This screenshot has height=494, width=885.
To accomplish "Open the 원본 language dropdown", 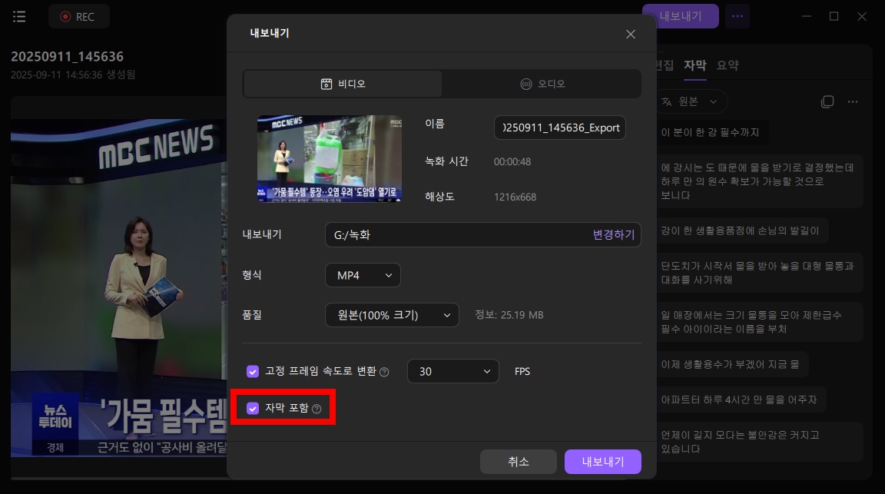I will (x=692, y=101).
